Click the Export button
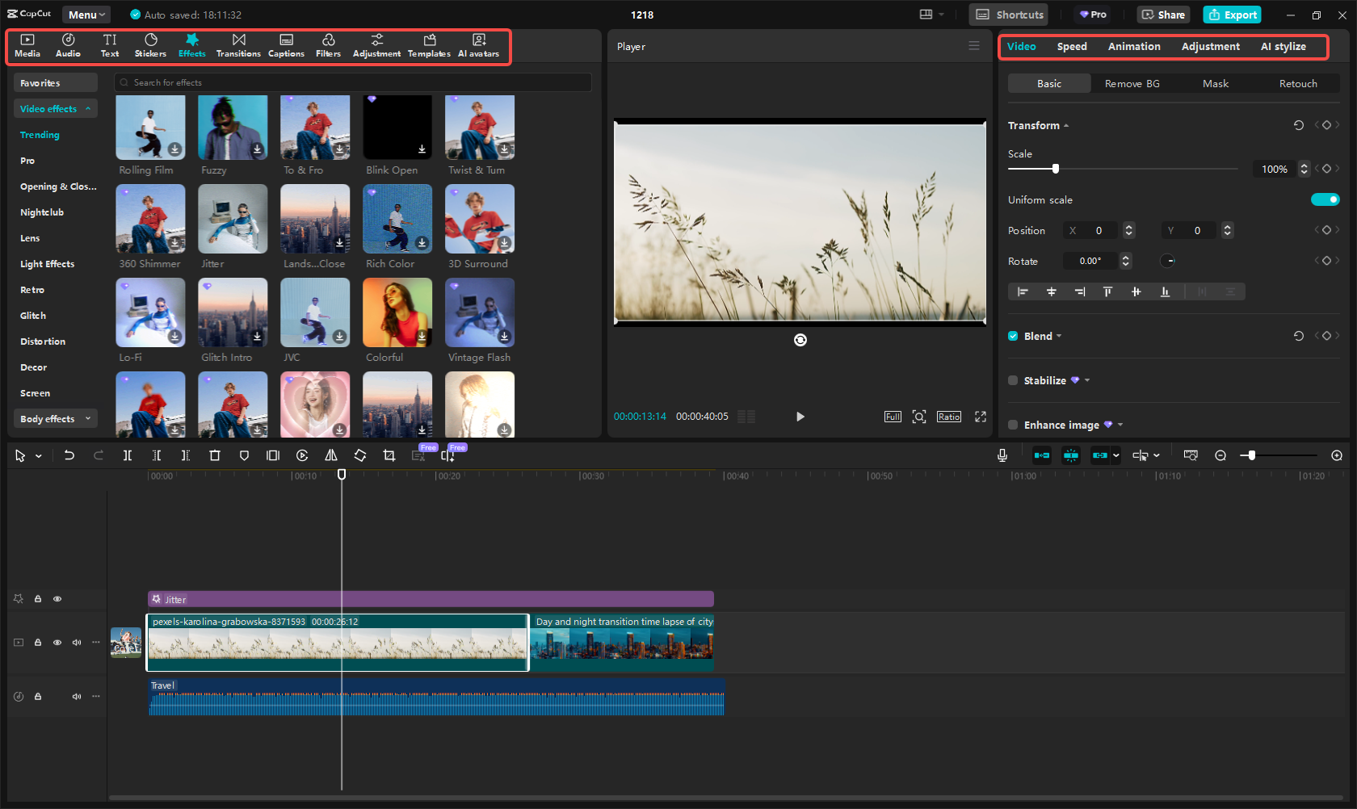Image resolution: width=1357 pixels, height=809 pixels. pyautogui.click(x=1232, y=15)
